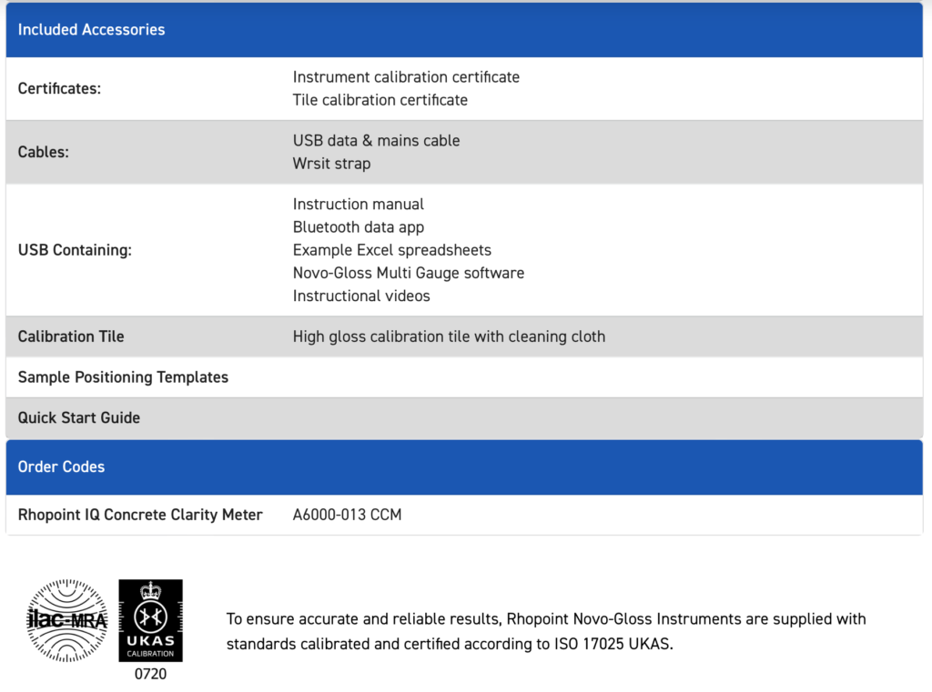Select the Quick Start Guide row
932x692 pixels.
79,418
